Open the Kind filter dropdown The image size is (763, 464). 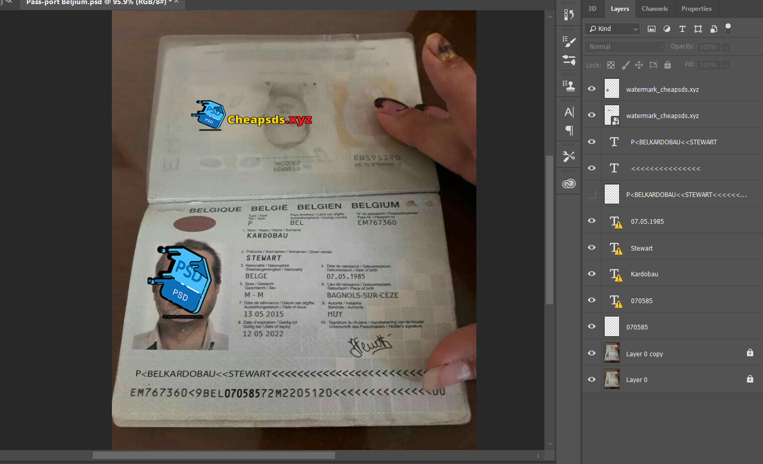click(x=613, y=29)
